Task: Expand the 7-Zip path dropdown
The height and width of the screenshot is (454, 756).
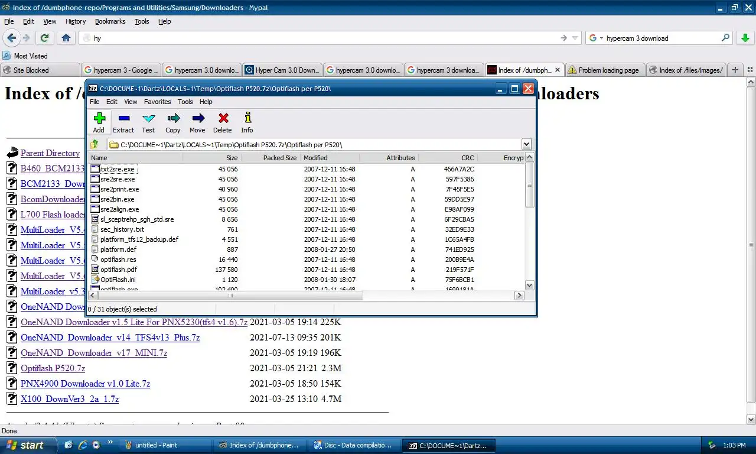Action: tap(526, 144)
